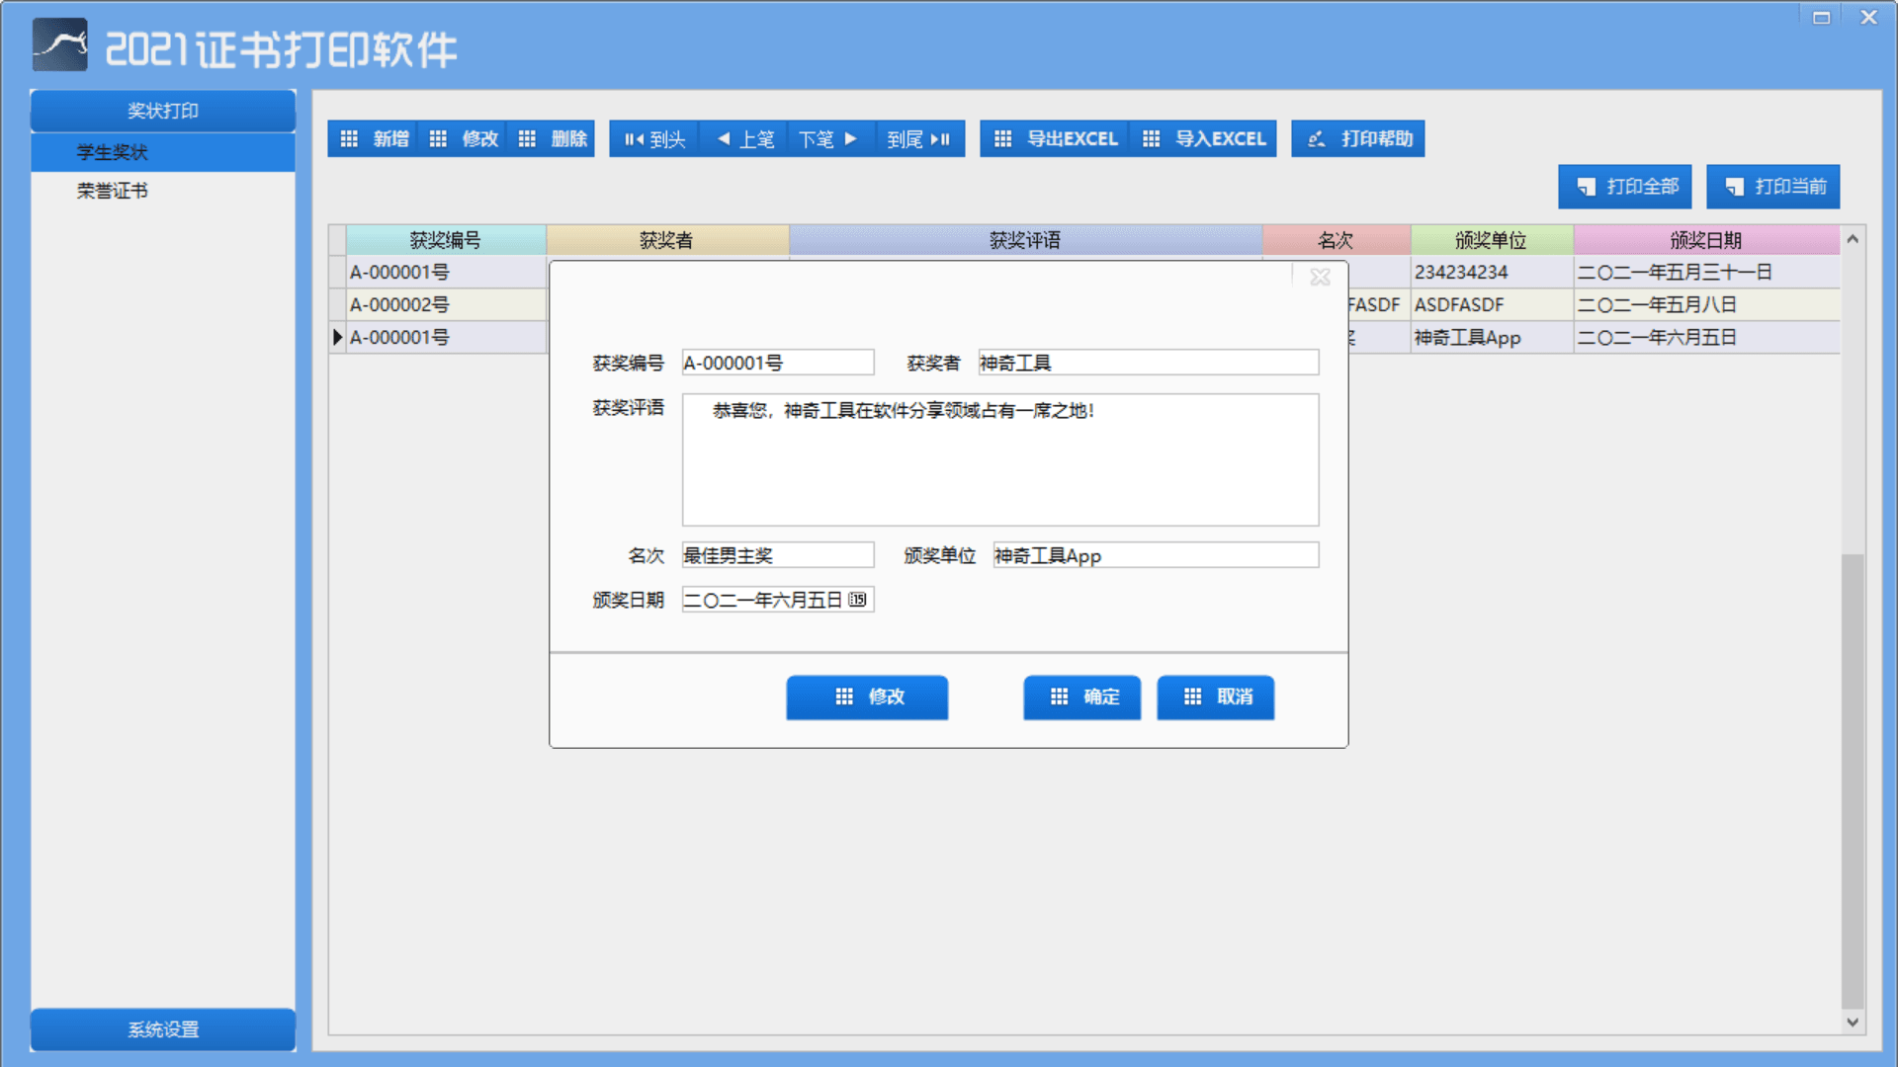
Task: Maximize the application window
Action: click(x=1821, y=18)
